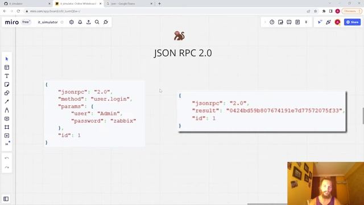The width and height of the screenshot is (364, 205).
Task: Close the Miro whiteboard browser tab
Action: tap(101, 4)
